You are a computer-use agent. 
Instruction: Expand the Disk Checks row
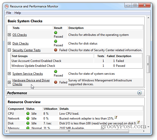pyautogui.click(x=9, y=44)
